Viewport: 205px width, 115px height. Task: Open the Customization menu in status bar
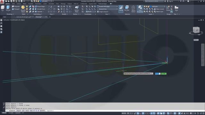203,113
